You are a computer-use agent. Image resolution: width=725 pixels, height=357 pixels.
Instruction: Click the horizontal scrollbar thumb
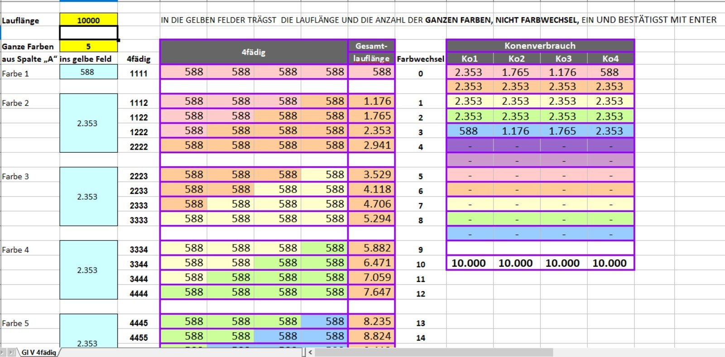(434, 352)
